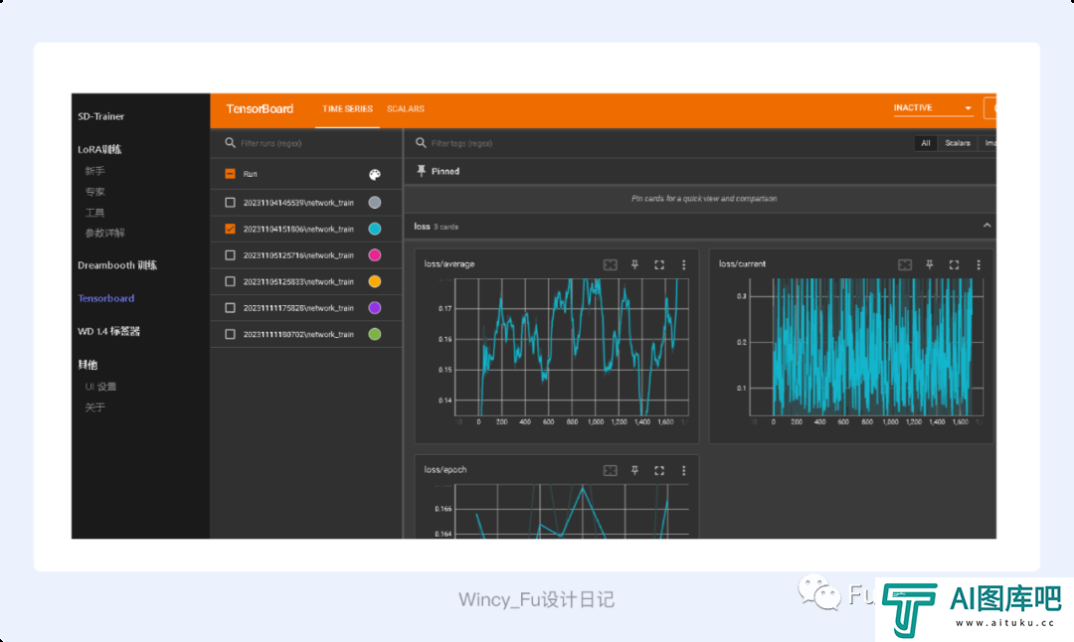Pin the loss/current card
Image resolution: width=1074 pixels, height=642 pixels.
930,265
